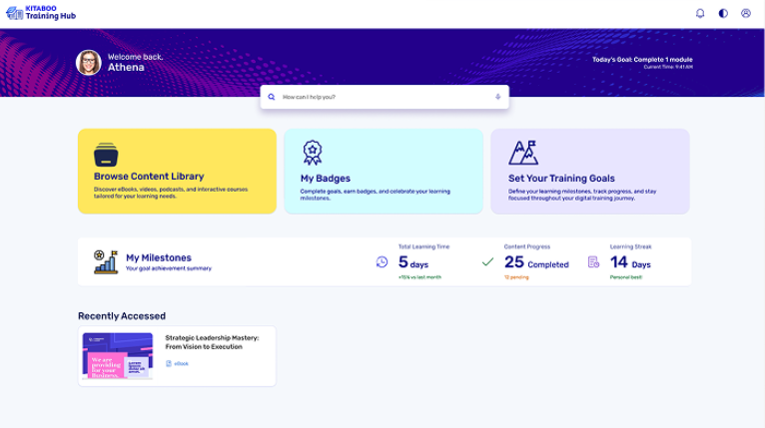Screen dimensions: 765x428
Task: Click Athena's profile avatar picture
Action: tap(89, 63)
